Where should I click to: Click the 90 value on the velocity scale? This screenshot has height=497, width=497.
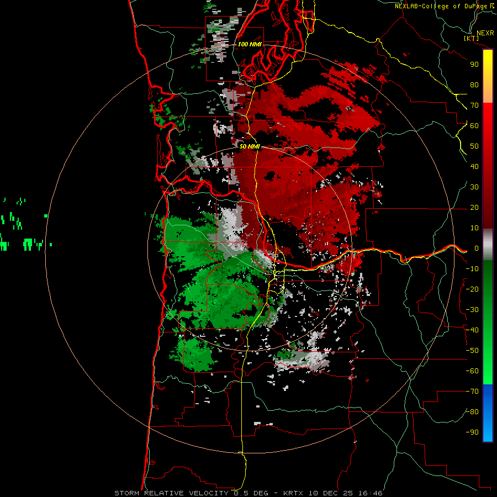pos(474,65)
